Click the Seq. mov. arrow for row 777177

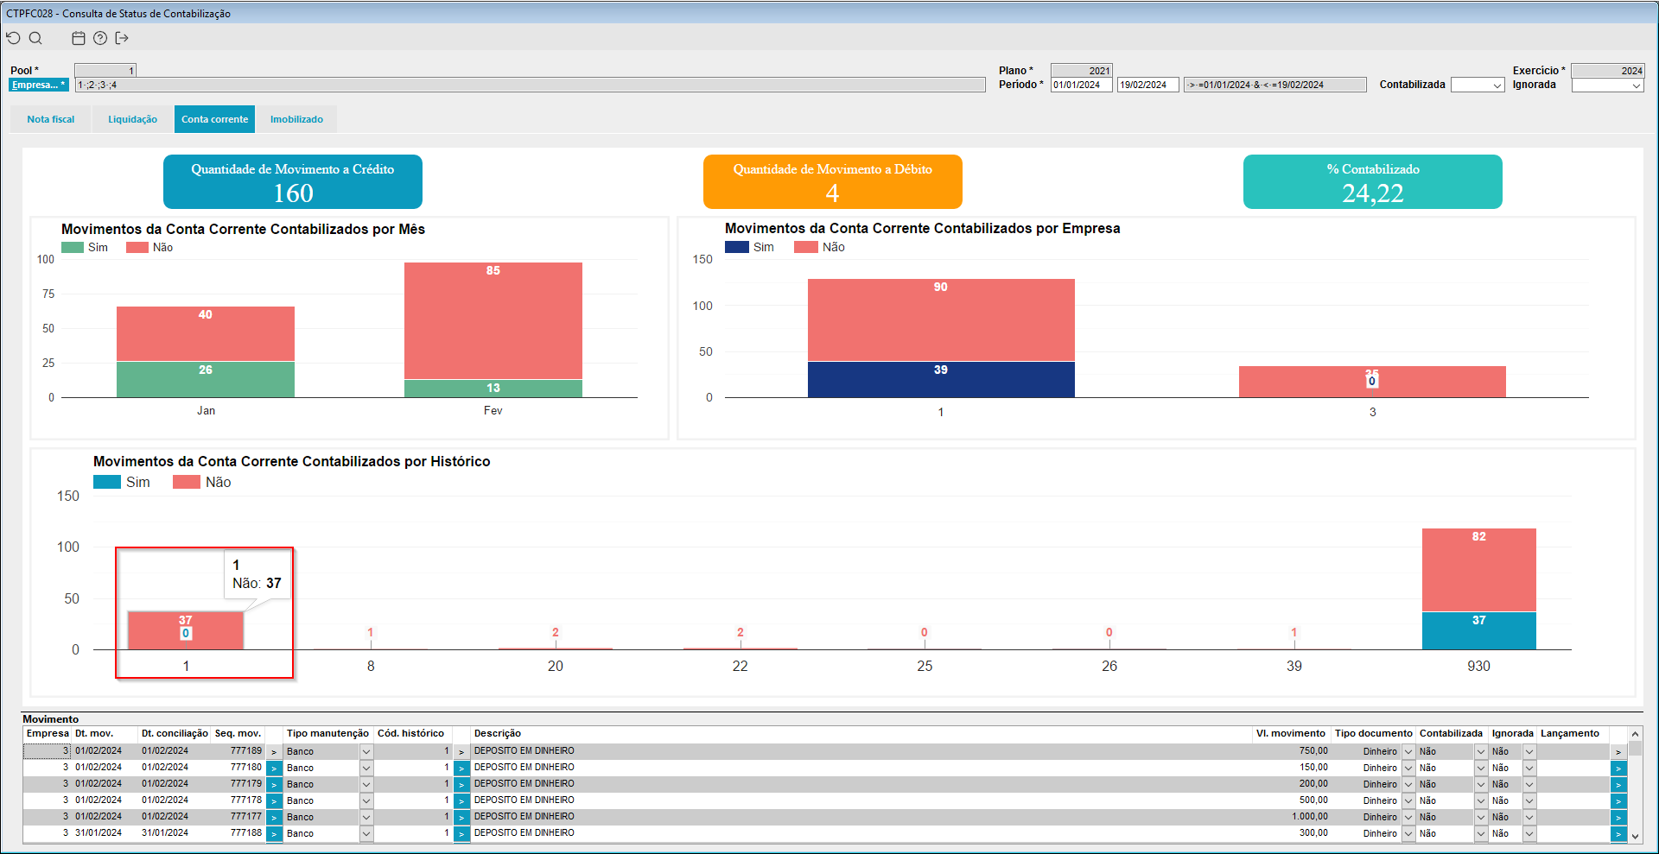274,818
